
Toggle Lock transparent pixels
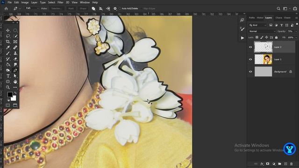click(257, 37)
